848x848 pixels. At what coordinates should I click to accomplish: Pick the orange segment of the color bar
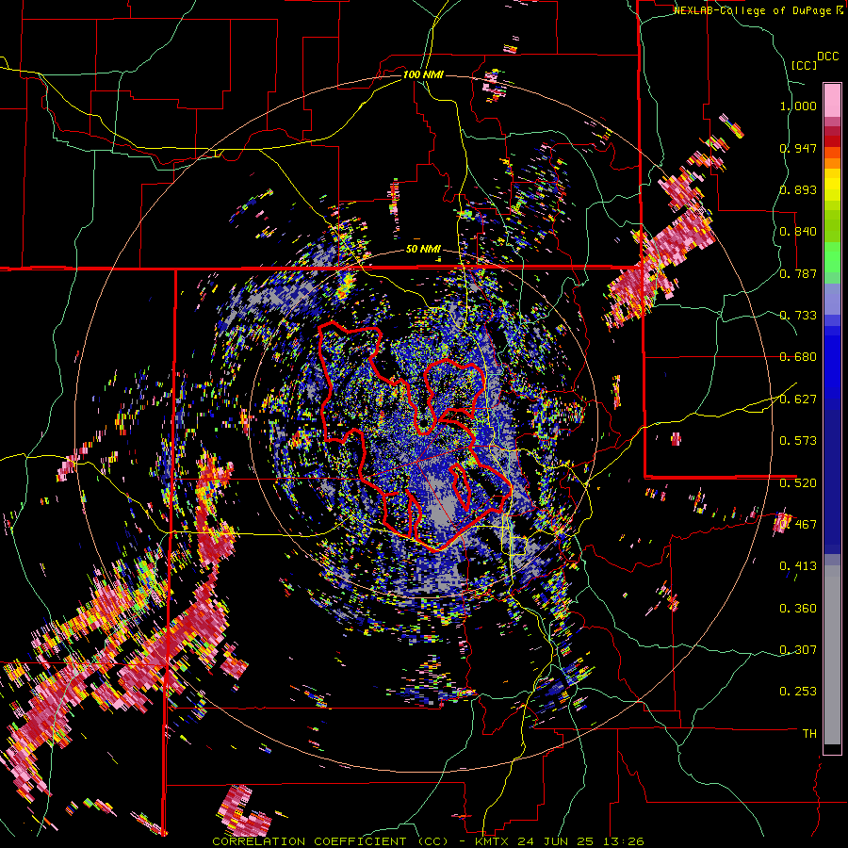point(832,163)
